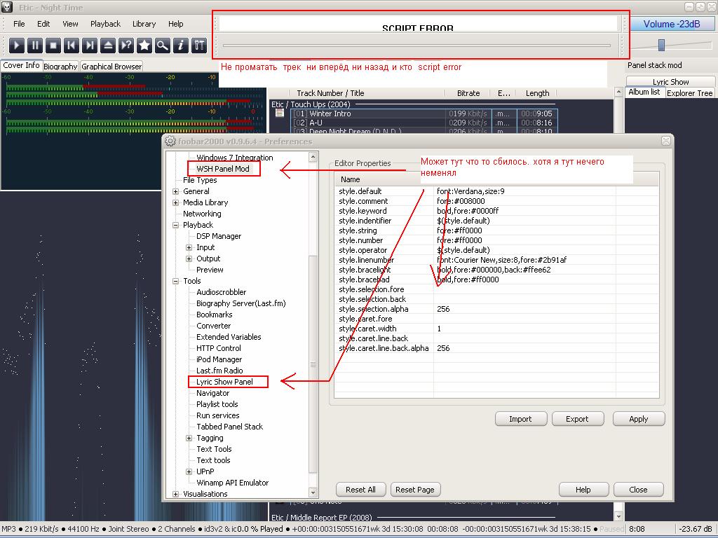The image size is (718, 538).
Task: Click the star icon in the toolbar
Action: (144, 46)
